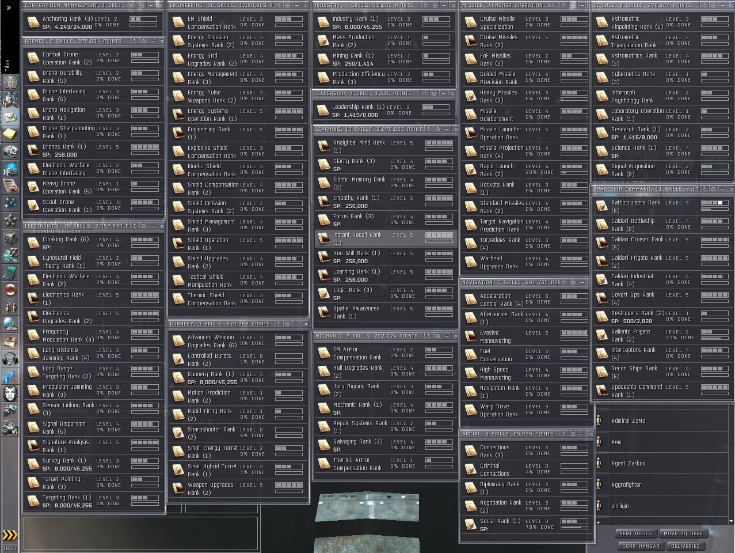This screenshot has height=553, width=735.
Task: Select guest Aggrofighter
Action: [x=662, y=484]
